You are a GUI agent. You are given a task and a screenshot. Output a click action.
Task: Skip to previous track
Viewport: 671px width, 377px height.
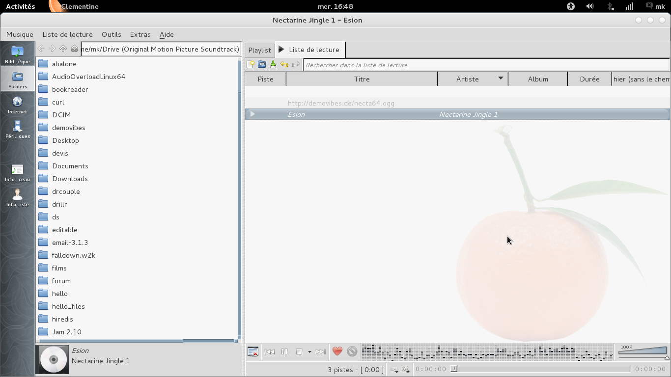(270, 351)
